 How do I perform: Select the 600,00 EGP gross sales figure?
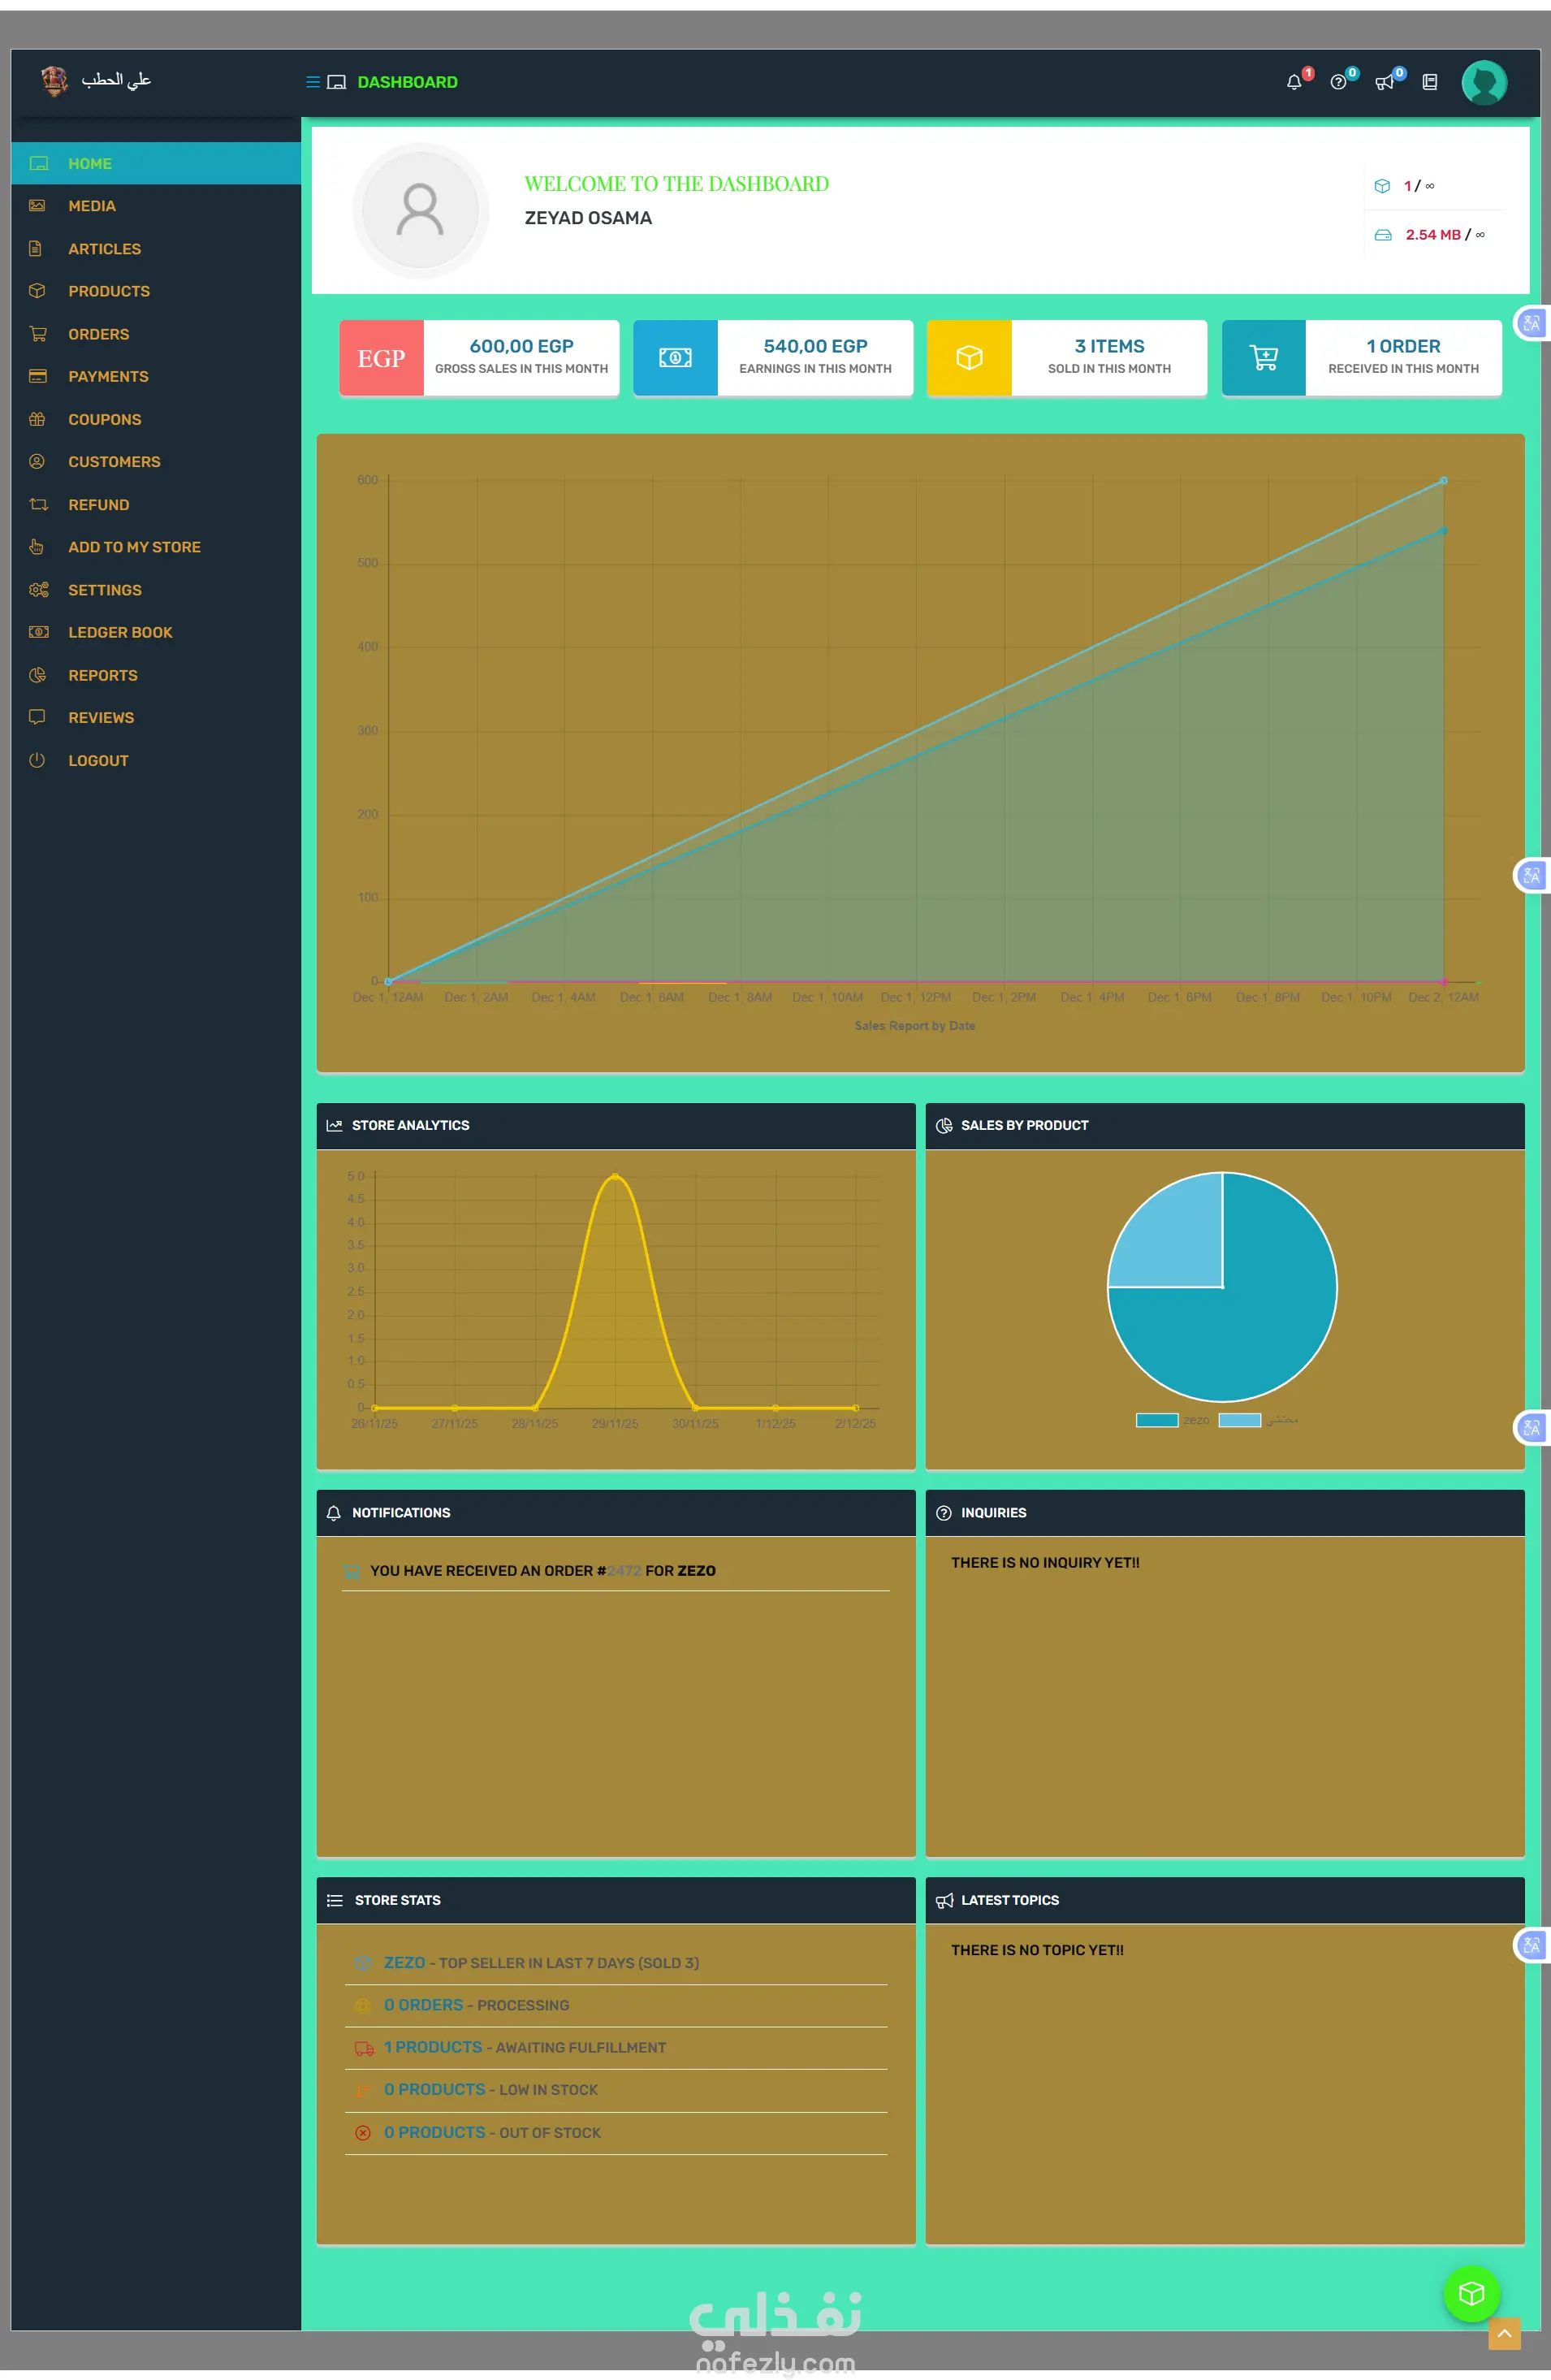(x=521, y=346)
